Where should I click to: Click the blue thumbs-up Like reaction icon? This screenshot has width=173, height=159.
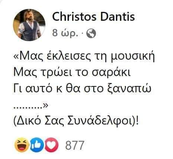(37, 145)
